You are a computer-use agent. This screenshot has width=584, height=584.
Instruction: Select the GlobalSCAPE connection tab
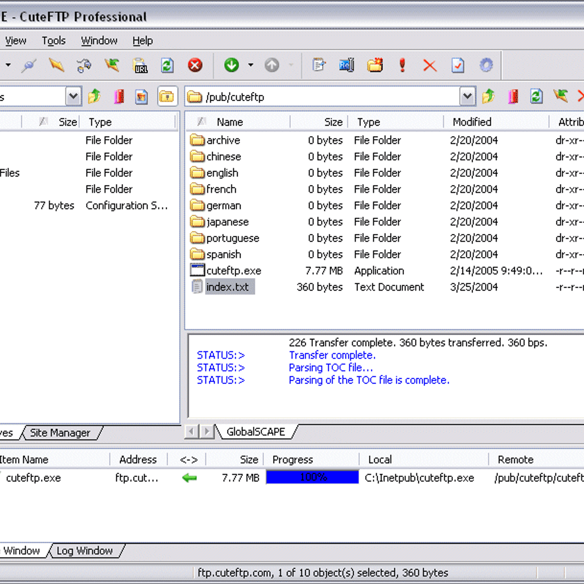click(x=255, y=432)
